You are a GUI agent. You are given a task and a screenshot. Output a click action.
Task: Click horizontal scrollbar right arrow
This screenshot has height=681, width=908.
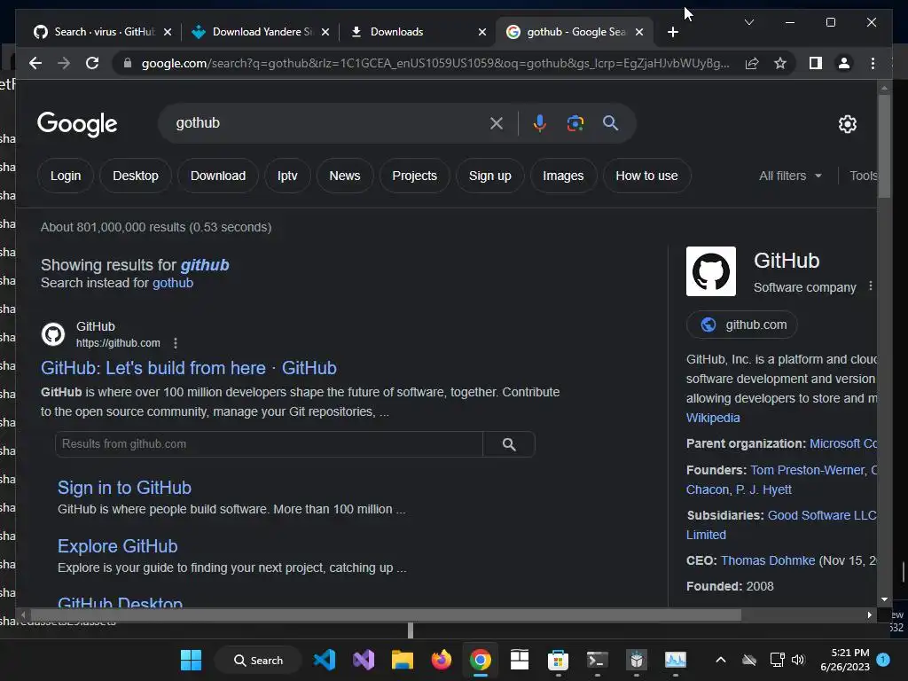[869, 615]
